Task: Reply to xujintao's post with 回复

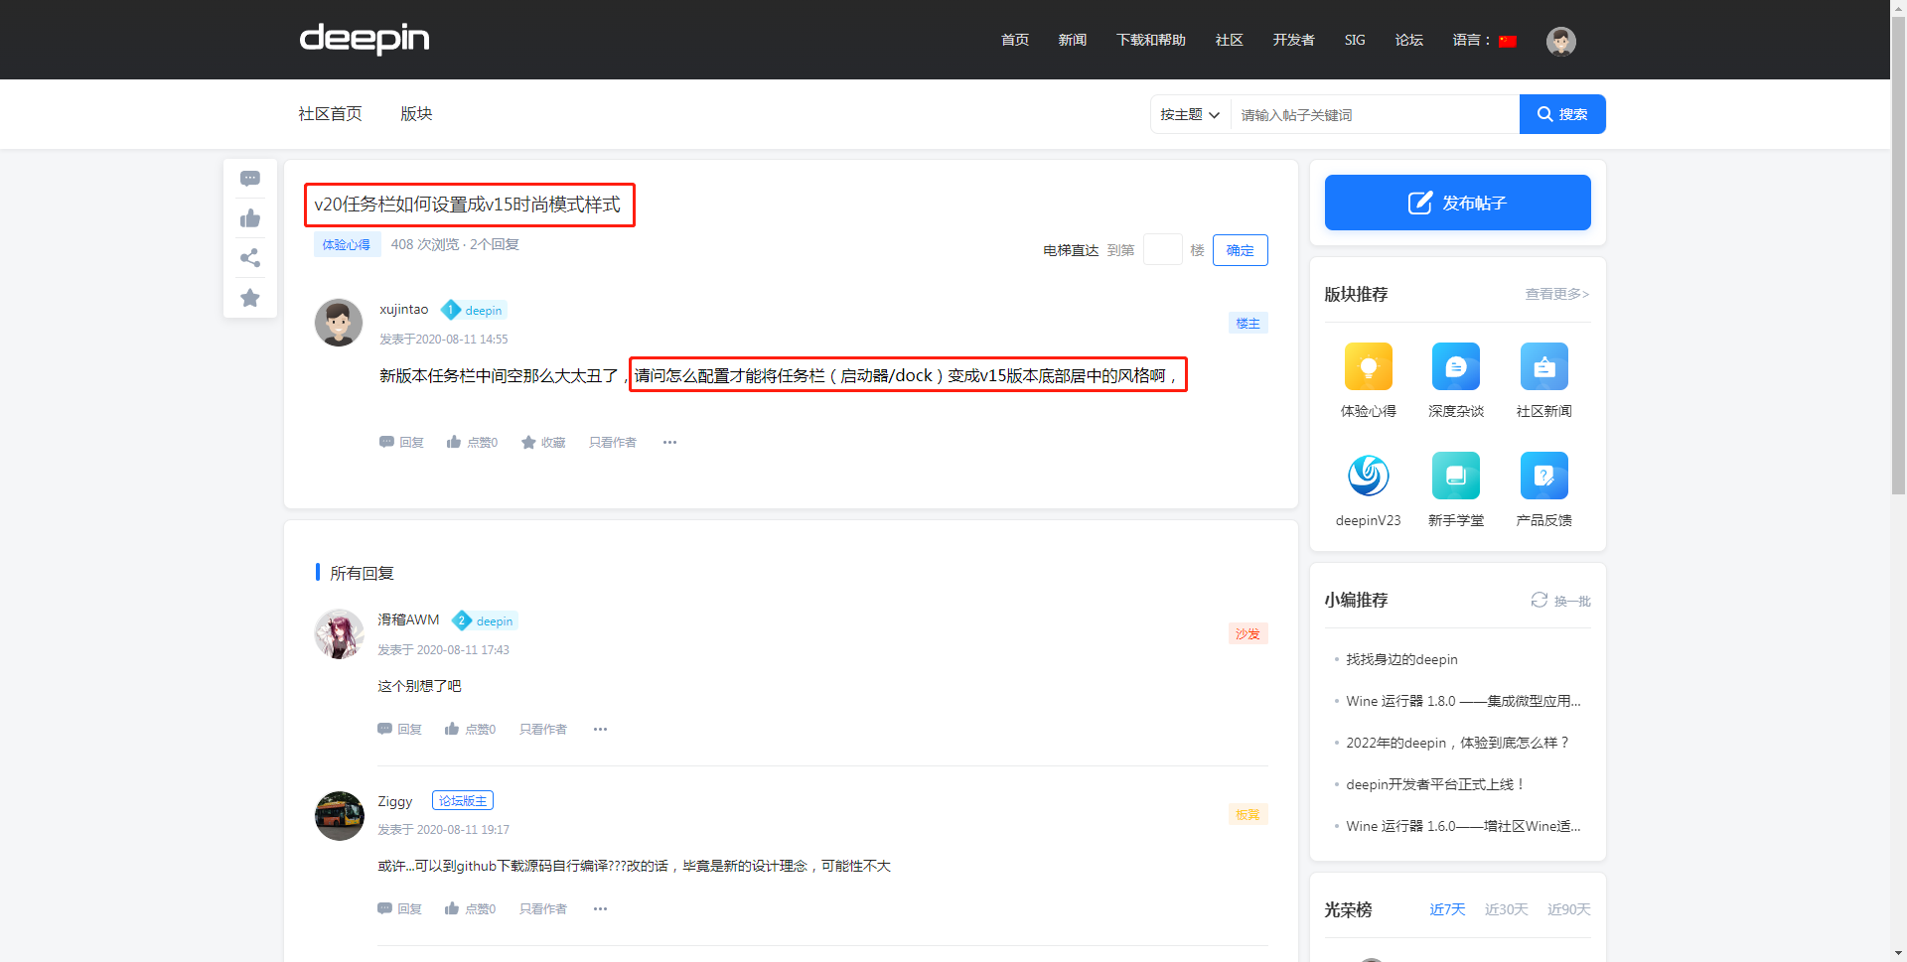Action: (401, 443)
